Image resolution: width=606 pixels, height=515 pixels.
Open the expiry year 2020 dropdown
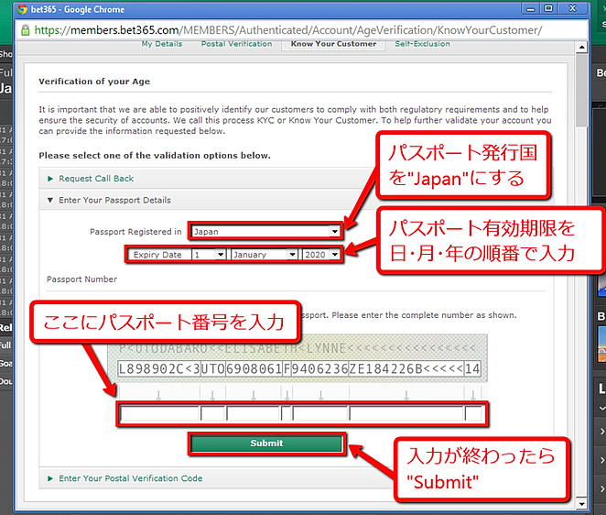point(320,255)
